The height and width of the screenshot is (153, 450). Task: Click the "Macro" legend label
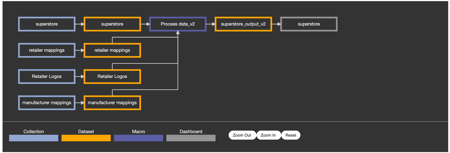(x=139, y=132)
